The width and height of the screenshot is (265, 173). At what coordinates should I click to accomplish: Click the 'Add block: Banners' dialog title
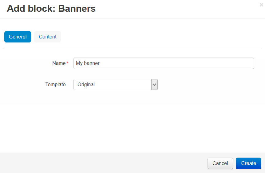[51, 8]
